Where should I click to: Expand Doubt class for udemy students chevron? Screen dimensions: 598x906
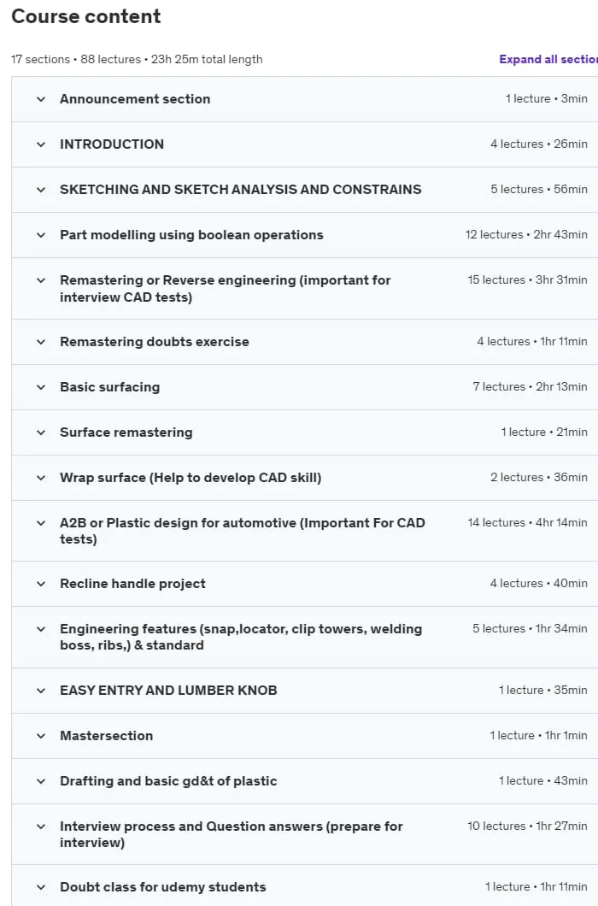41,887
